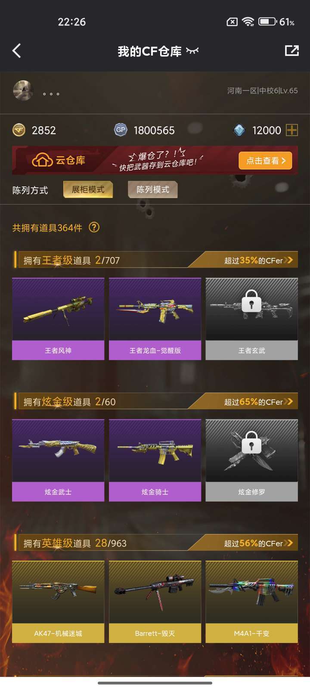The width and height of the screenshot is (310, 689).
Task: Toggle the closed-eye privacy icon beside title
Action: click(192, 51)
